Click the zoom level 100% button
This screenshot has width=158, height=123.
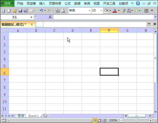[x=113, y=120]
